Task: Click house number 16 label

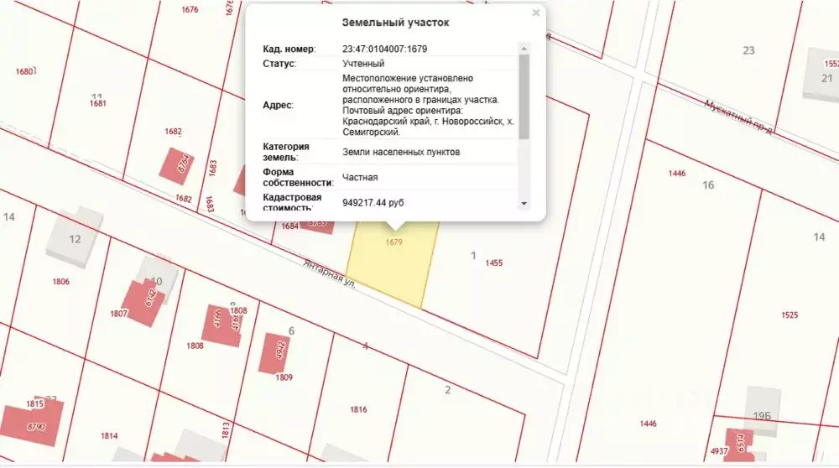Action: click(708, 185)
